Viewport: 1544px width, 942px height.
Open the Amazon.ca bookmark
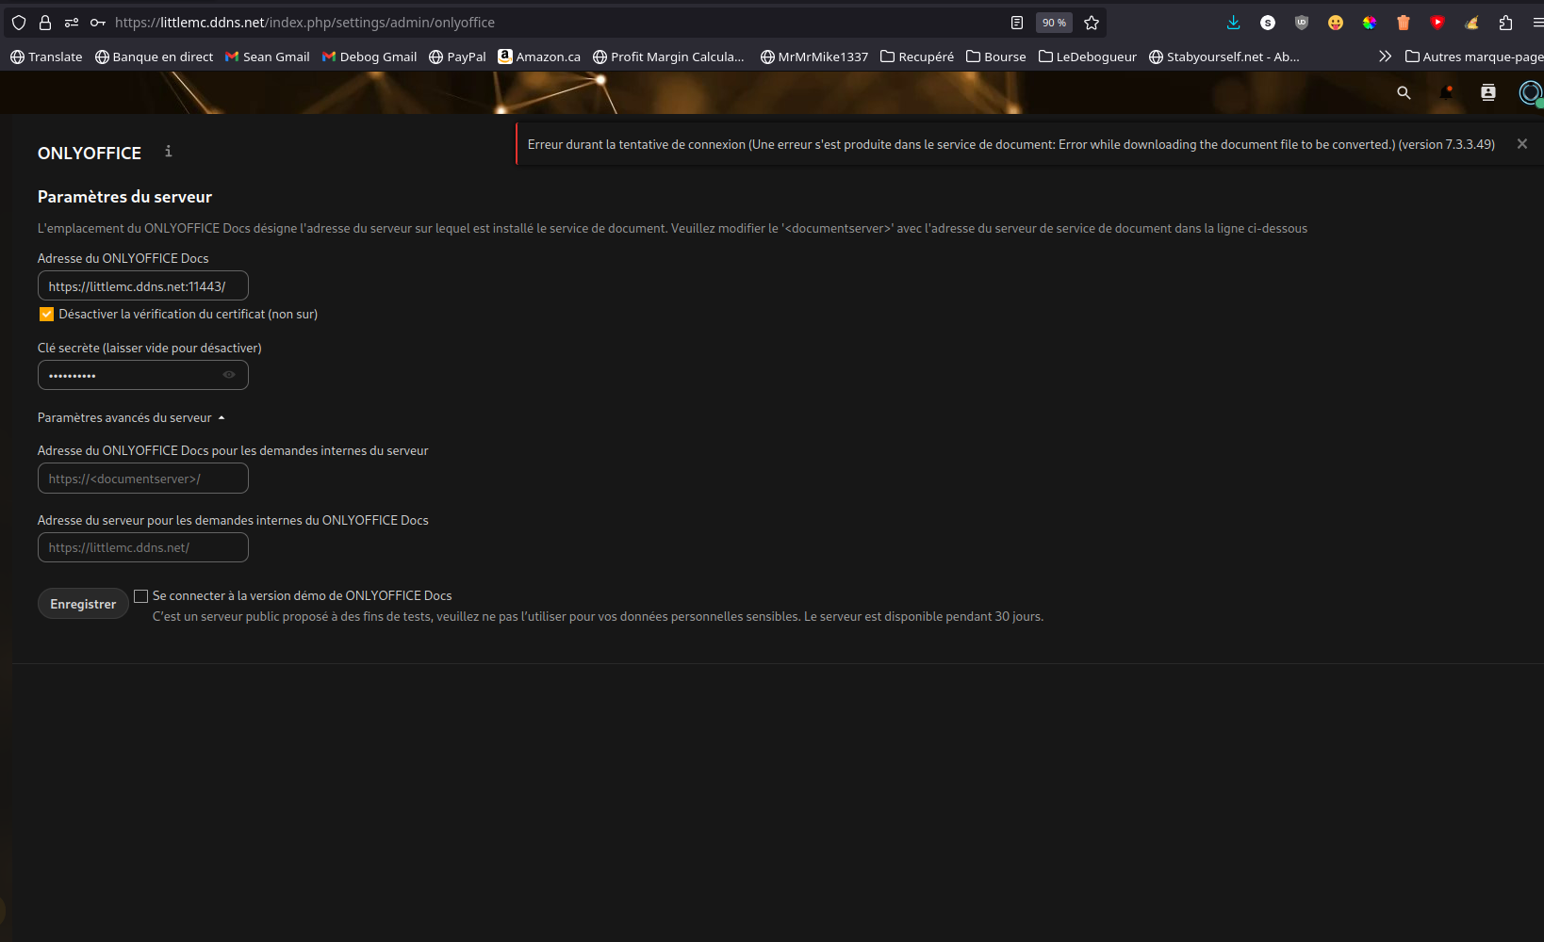539,57
